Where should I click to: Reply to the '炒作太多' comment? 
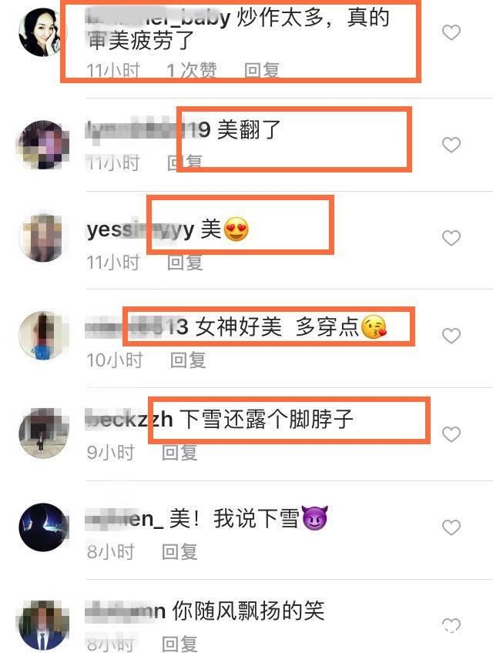pyautogui.click(x=262, y=71)
